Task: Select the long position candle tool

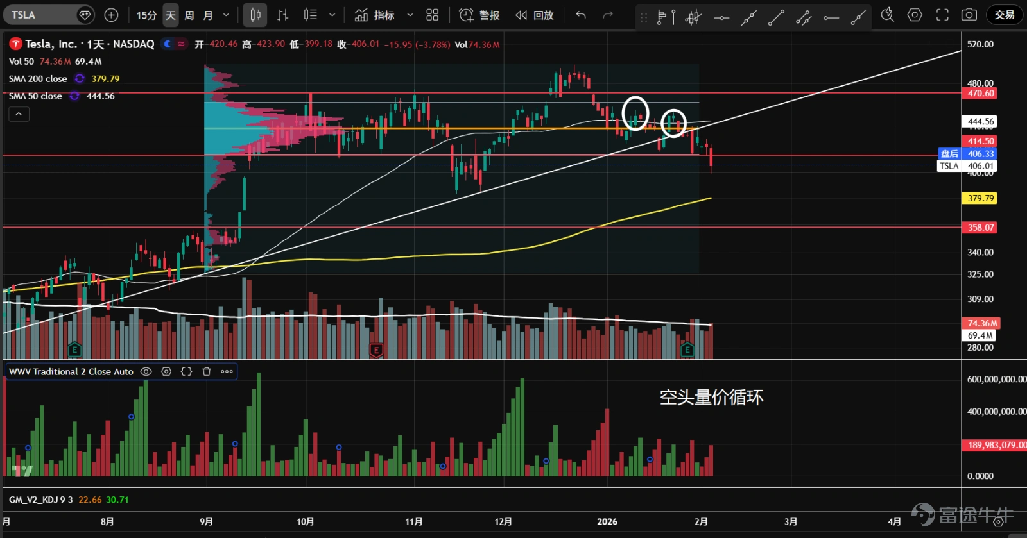Action: pos(693,17)
